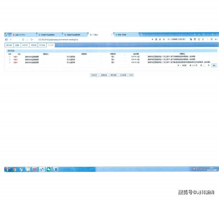The image size is (219, 197).
Task: Click the home icon beside refresh
Action: click(x=27, y=40)
